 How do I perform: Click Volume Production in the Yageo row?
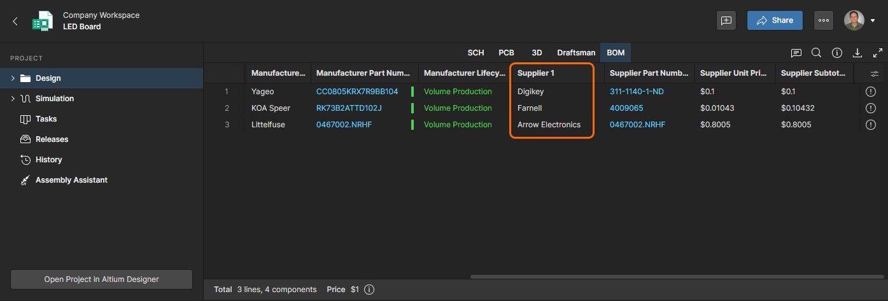(458, 92)
